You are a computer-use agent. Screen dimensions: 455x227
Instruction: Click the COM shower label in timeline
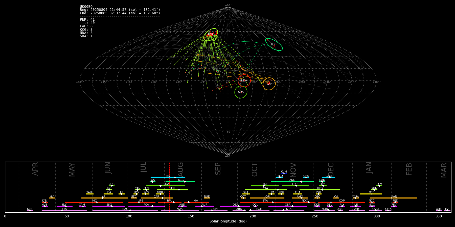(x=342, y=201)
